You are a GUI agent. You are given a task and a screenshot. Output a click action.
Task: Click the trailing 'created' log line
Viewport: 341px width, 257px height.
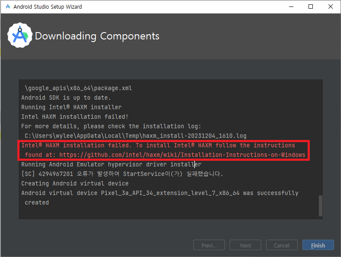[x=37, y=202]
